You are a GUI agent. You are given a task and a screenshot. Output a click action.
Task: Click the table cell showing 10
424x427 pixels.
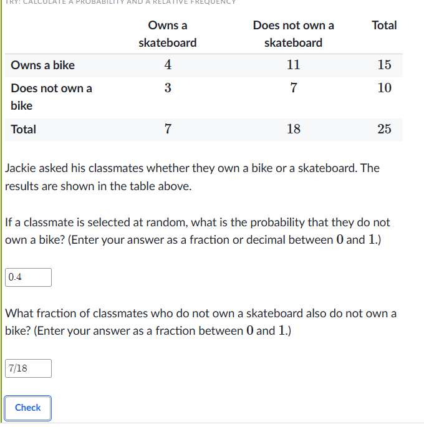[x=384, y=88]
